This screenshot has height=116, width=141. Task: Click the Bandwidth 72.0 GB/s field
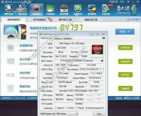[x=95, y=86]
